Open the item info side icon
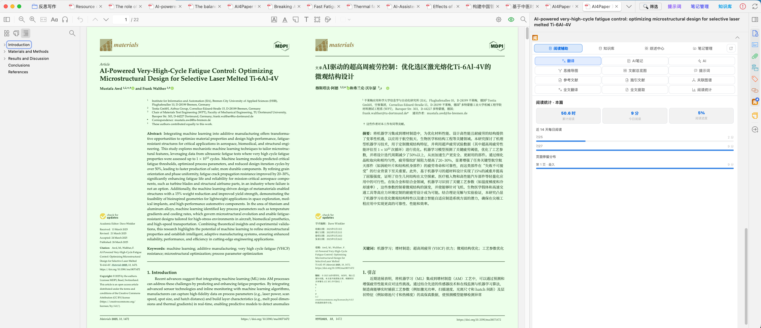761x328 pixels. pos(755,33)
